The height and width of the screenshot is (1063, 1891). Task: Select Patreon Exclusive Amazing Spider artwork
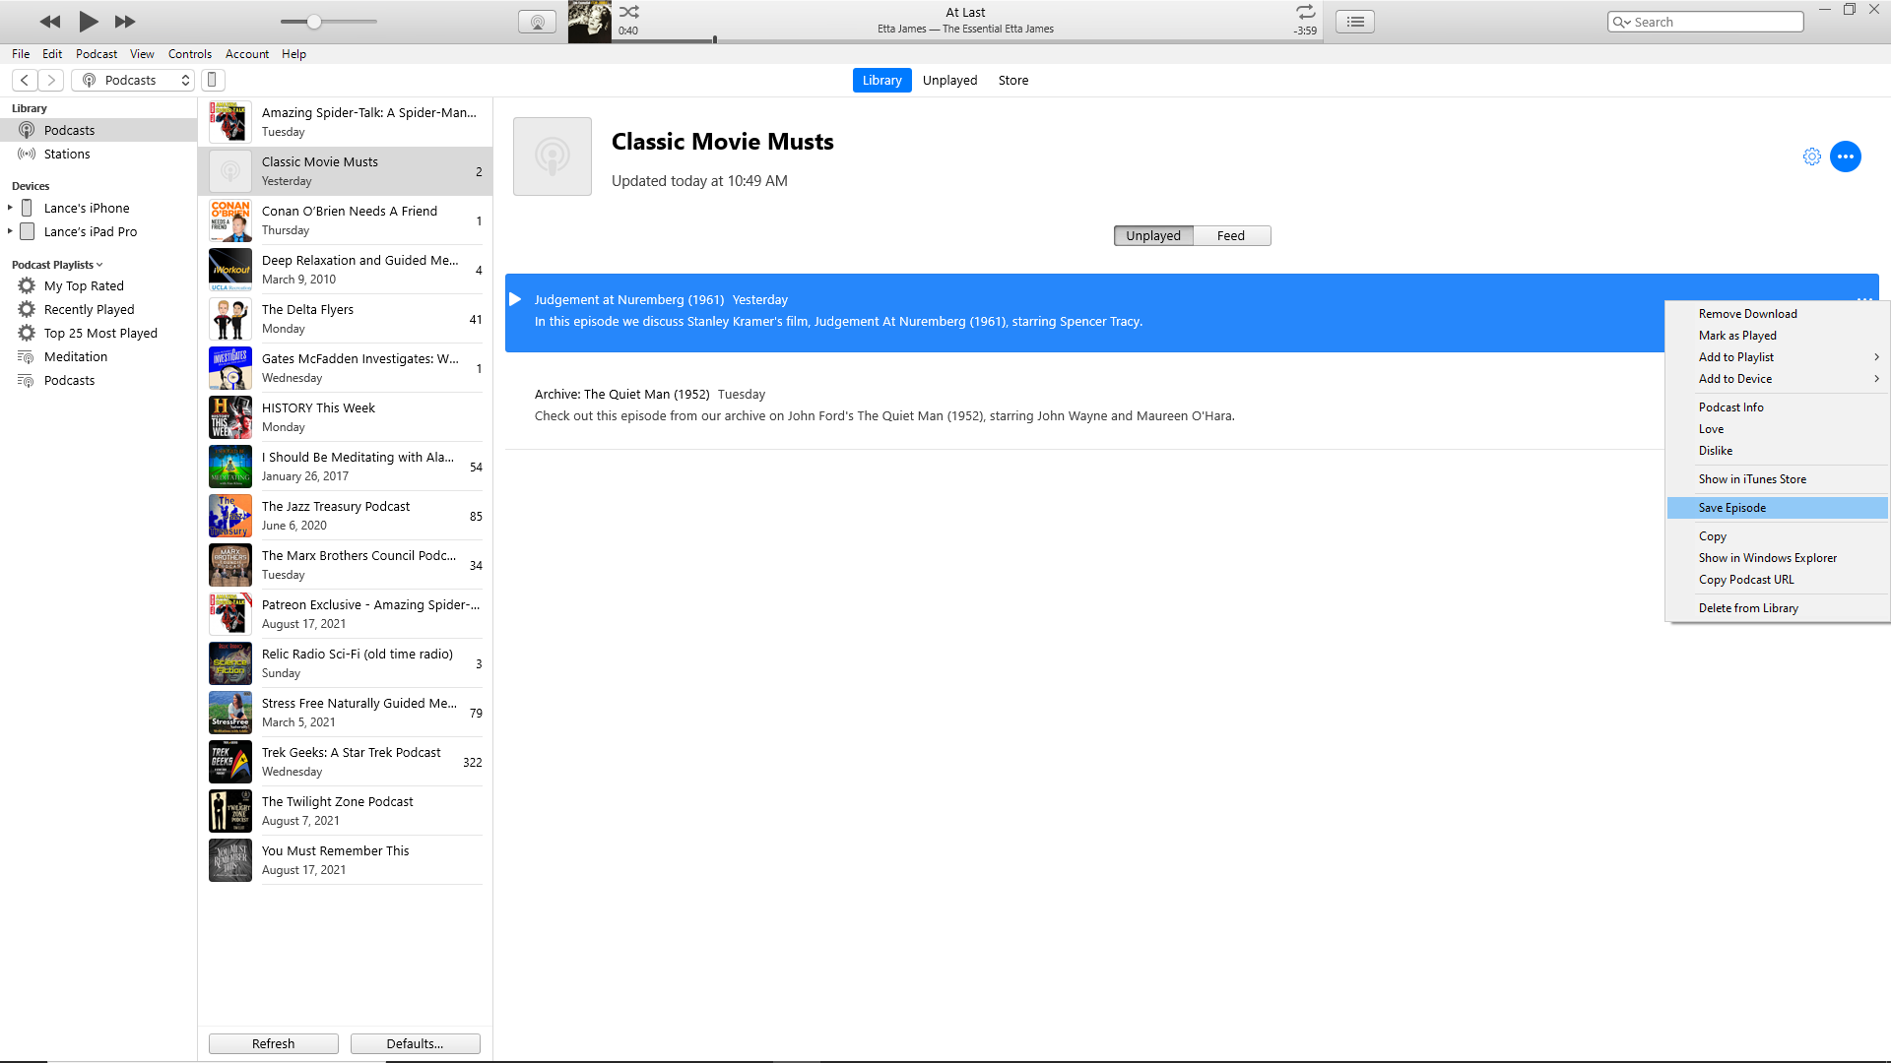pos(230,614)
